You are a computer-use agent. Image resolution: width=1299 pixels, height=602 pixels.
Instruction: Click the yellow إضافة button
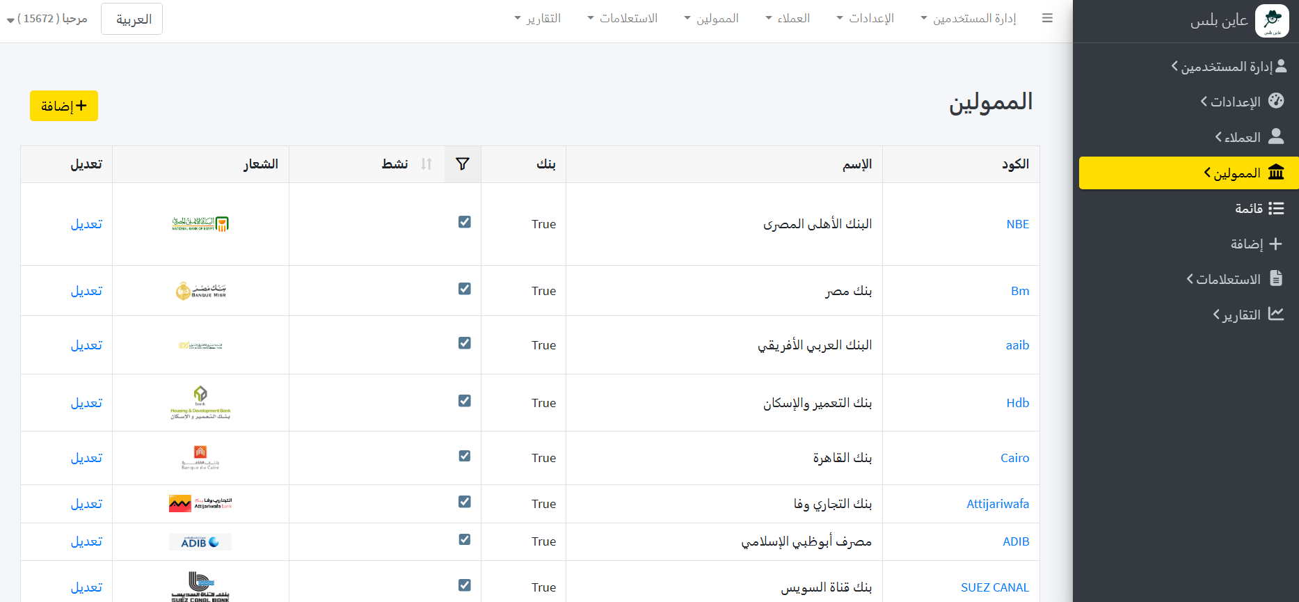[x=64, y=106]
